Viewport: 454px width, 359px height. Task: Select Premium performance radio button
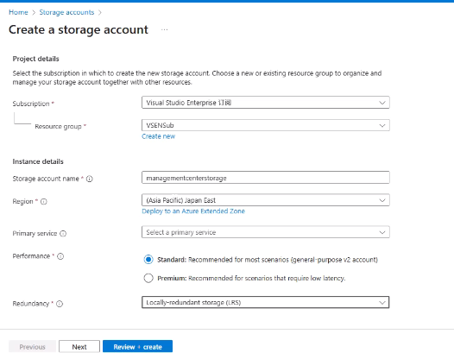(x=148, y=278)
